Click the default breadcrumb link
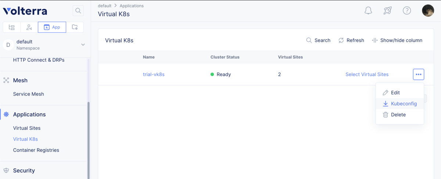441x179 pixels. coord(104,6)
